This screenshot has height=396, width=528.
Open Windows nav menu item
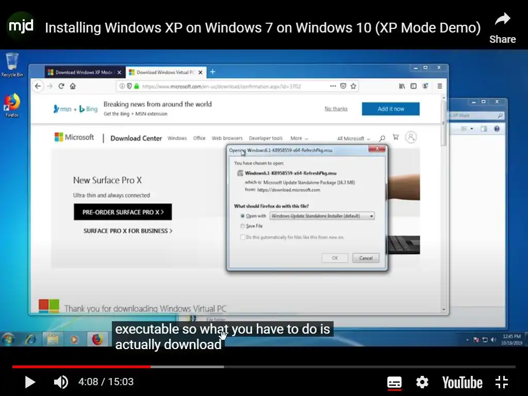click(x=177, y=138)
